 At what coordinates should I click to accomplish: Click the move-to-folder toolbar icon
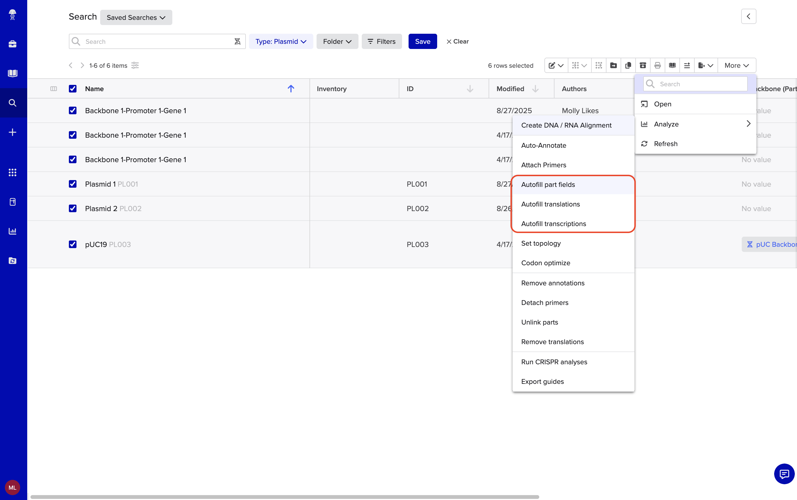613,66
